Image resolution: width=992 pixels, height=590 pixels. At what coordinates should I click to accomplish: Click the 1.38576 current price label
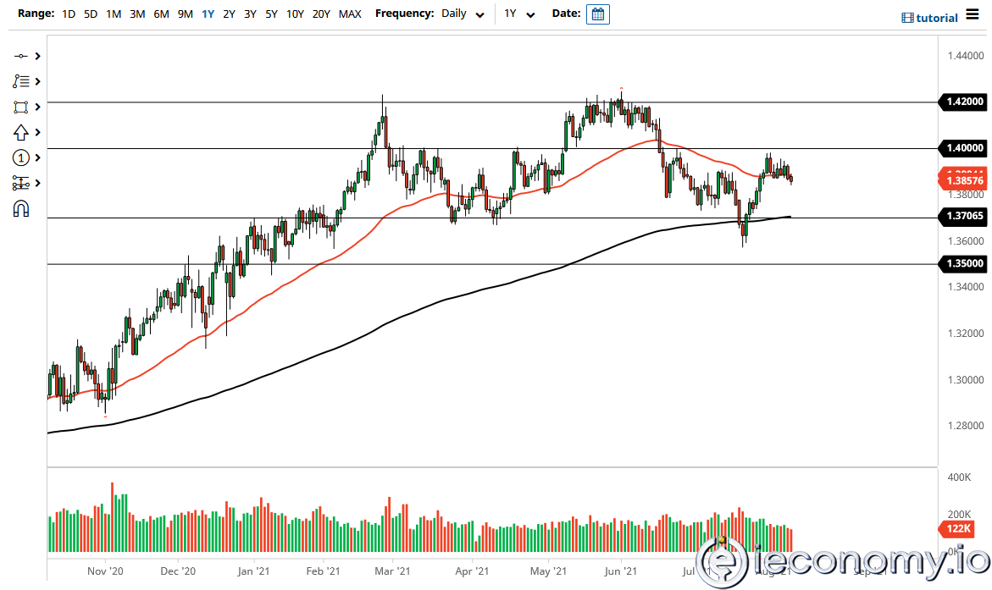965,179
